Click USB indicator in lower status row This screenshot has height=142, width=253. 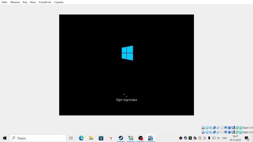(x=218, y=132)
